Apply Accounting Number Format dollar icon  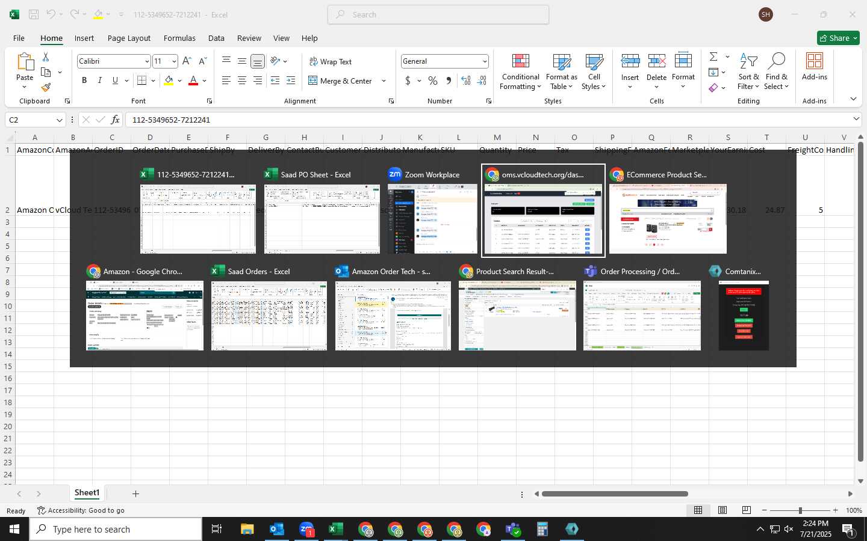click(x=408, y=81)
